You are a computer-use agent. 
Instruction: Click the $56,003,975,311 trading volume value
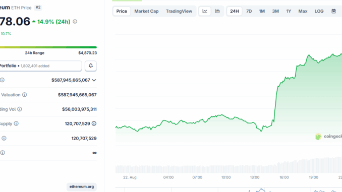(x=79, y=109)
